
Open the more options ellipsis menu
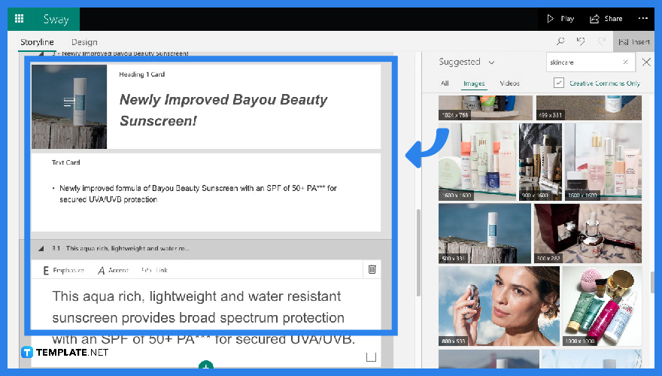click(643, 19)
